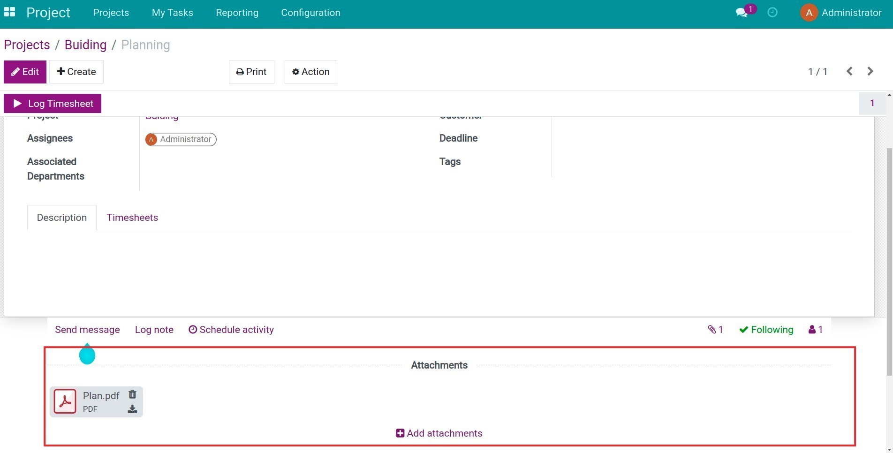Go to the previous record arrow
893x453 pixels.
pyautogui.click(x=849, y=71)
